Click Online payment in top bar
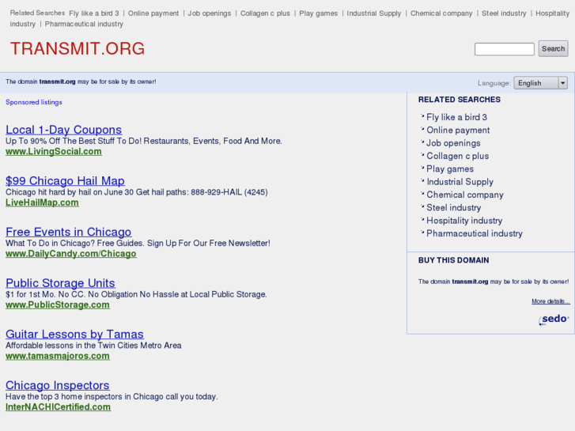The height and width of the screenshot is (431, 575). click(x=153, y=13)
